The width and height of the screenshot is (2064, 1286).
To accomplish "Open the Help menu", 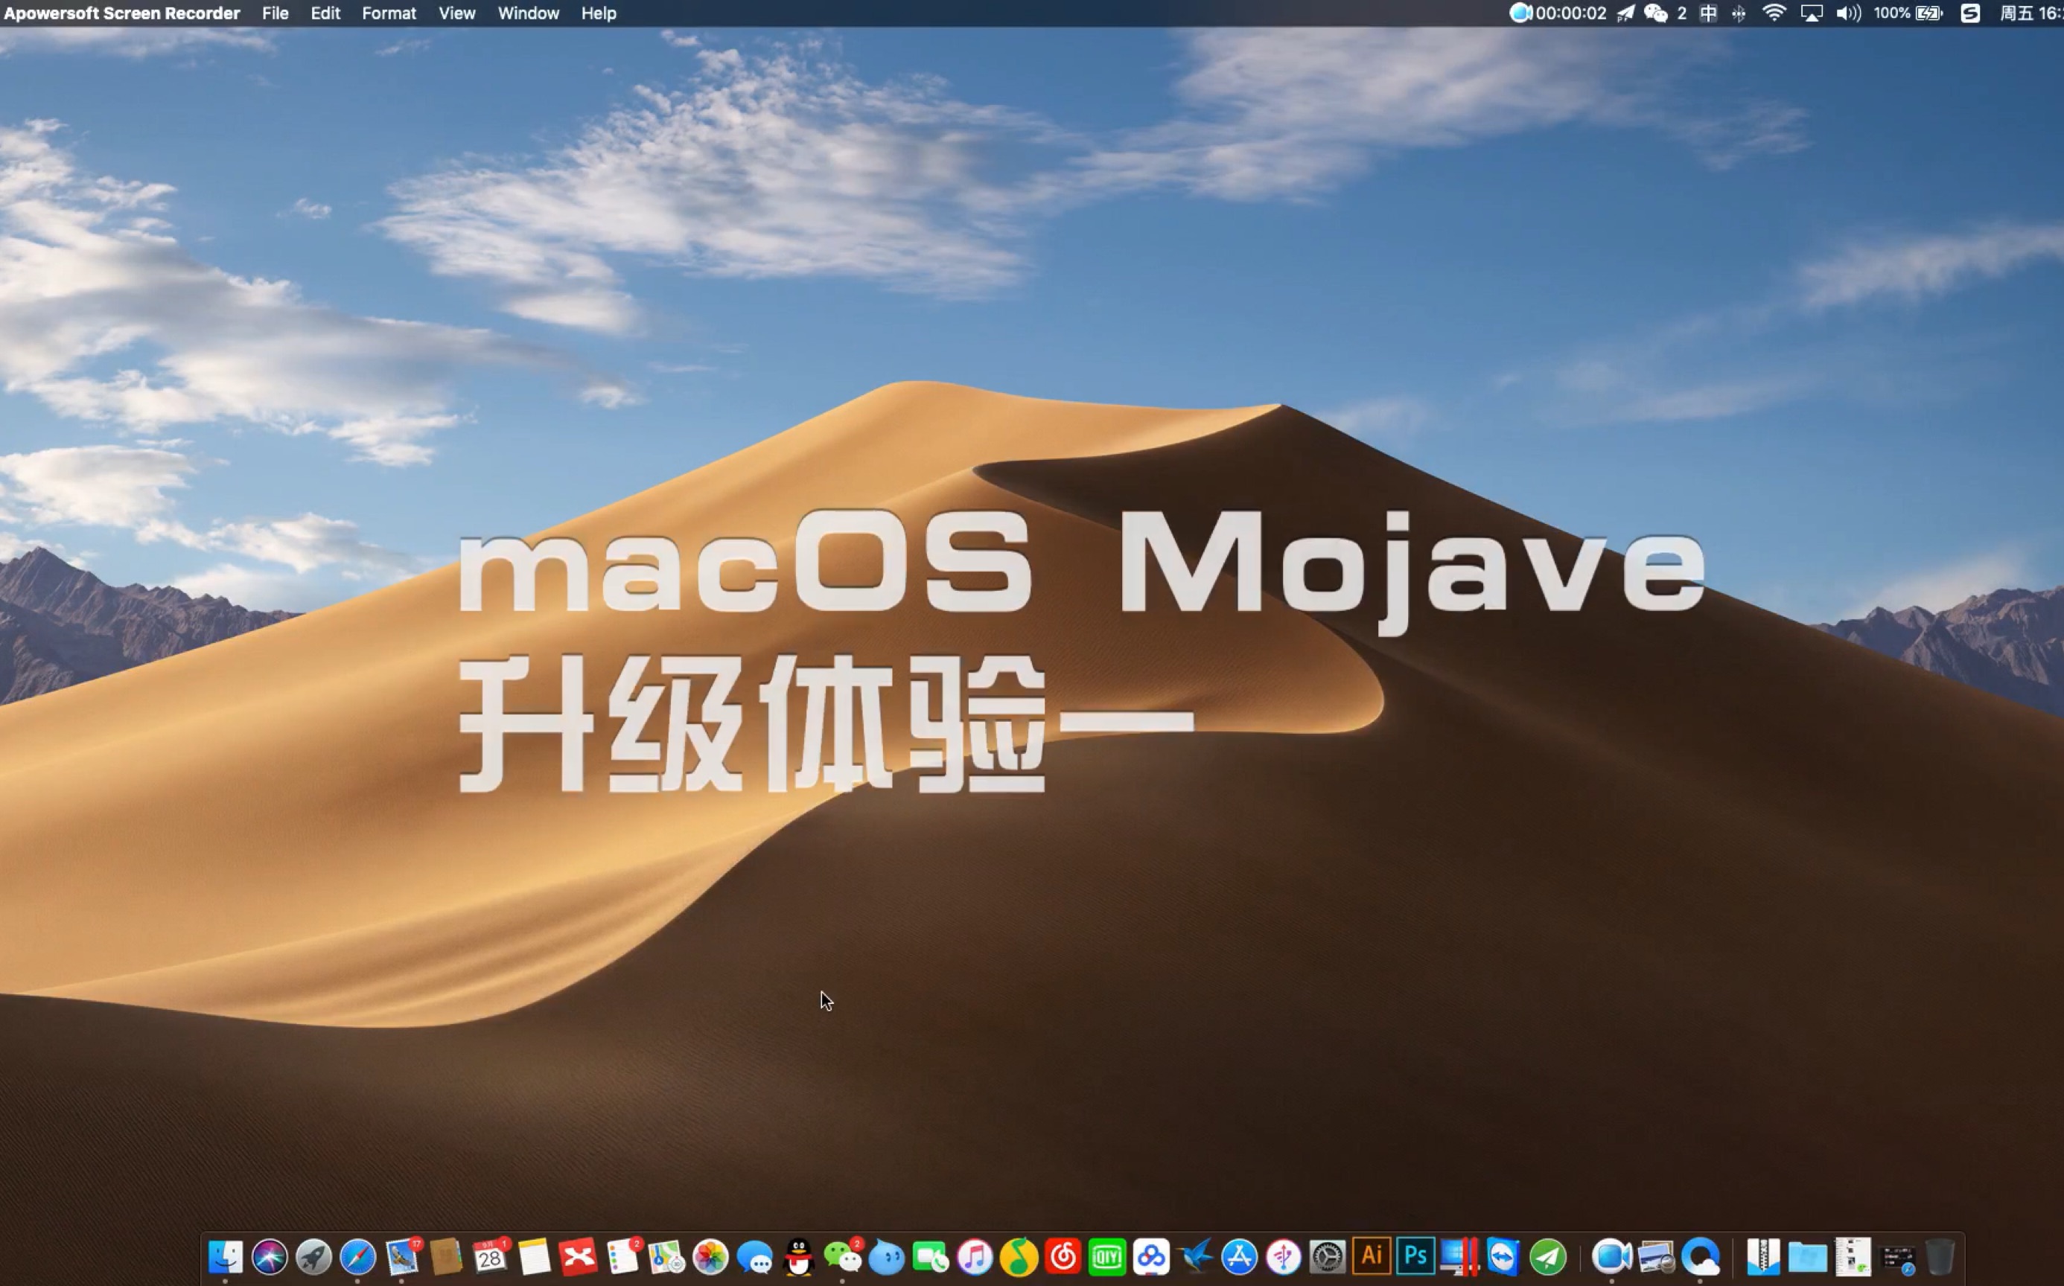I will [598, 13].
